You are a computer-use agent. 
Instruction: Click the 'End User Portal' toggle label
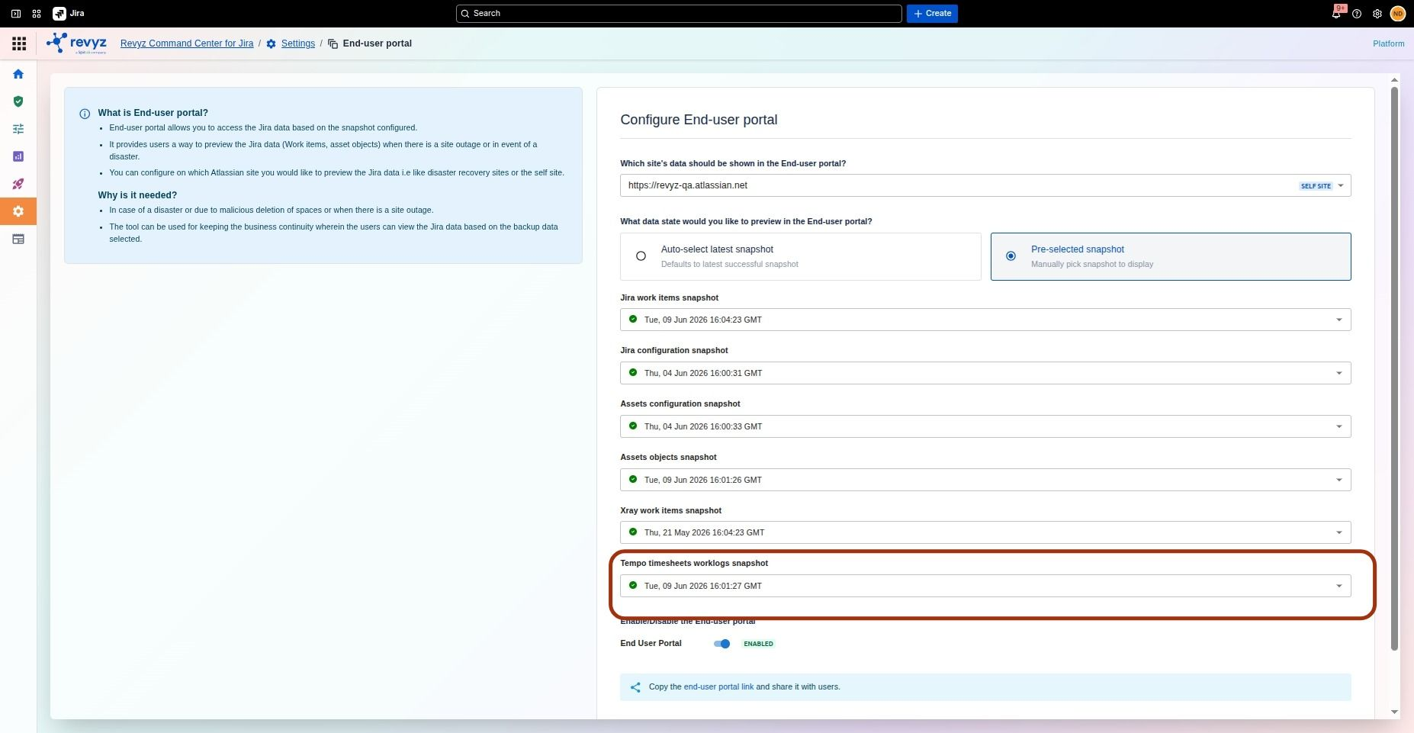click(x=651, y=644)
